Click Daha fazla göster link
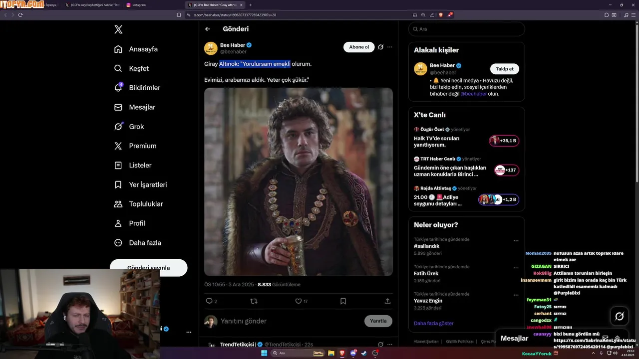The image size is (639, 359). tap(433, 323)
